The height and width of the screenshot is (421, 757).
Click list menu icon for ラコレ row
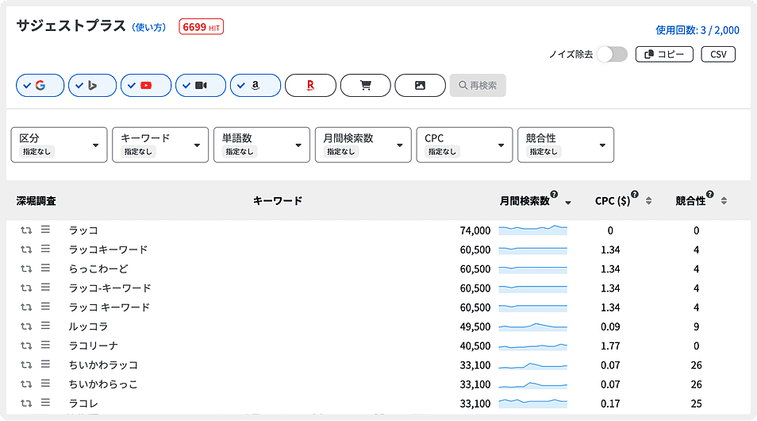(45, 403)
